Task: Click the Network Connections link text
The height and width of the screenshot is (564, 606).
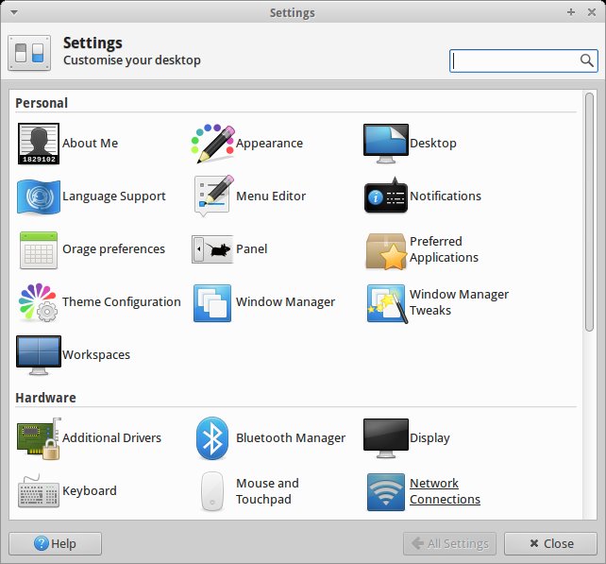Action: (x=445, y=491)
